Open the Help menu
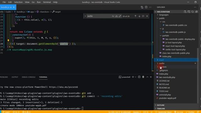201x113 pixels. pyautogui.click(x=55, y=2)
